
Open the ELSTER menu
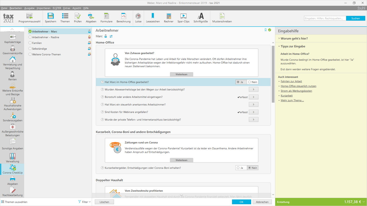pos(57,8)
